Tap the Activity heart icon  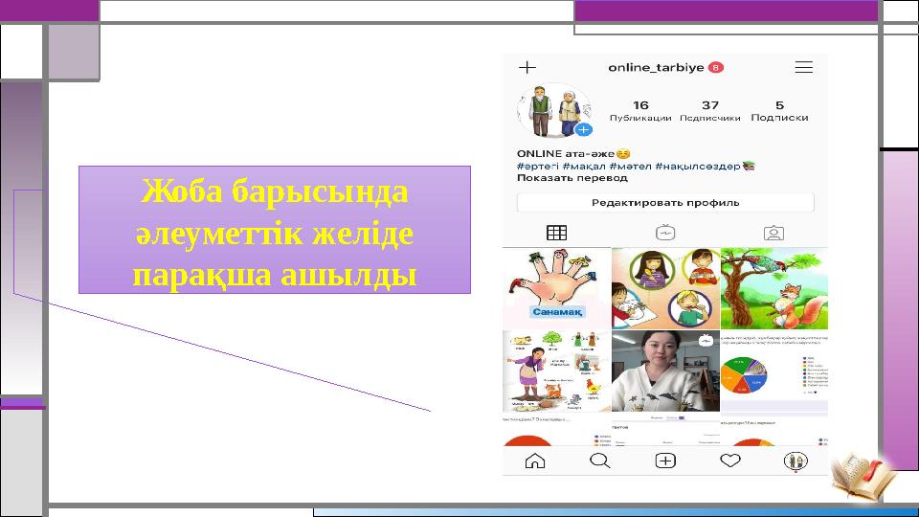pos(730,461)
